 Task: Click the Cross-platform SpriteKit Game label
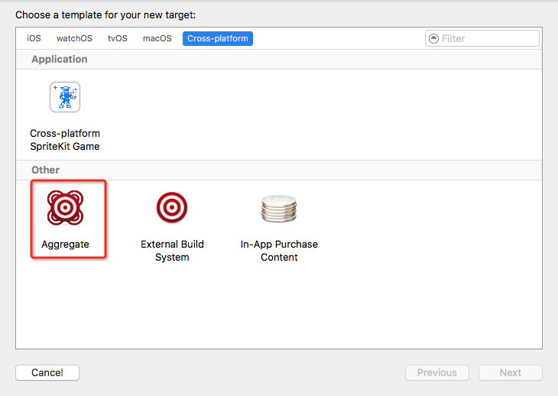[65, 140]
